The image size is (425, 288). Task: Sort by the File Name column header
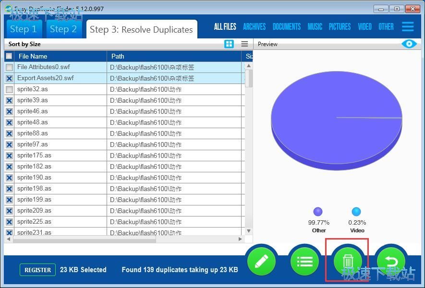[x=61, y=56]
